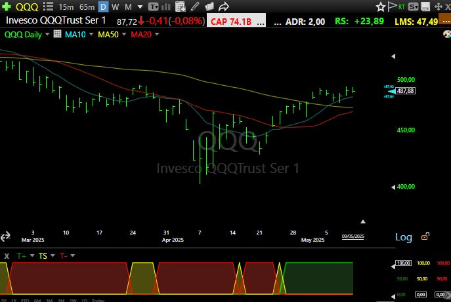Select the Weekly 'W' timeframe
This screenshot has width=451, height=302.
coord(116,7)
